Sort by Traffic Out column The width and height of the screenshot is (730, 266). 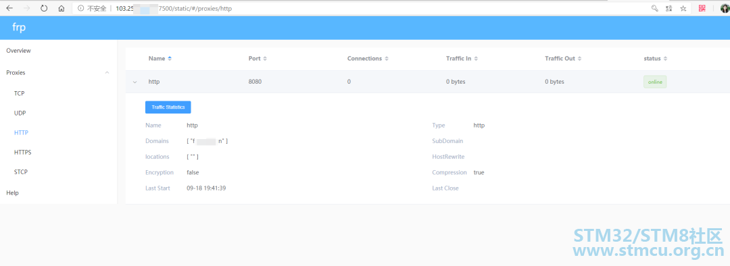[580, 59]
